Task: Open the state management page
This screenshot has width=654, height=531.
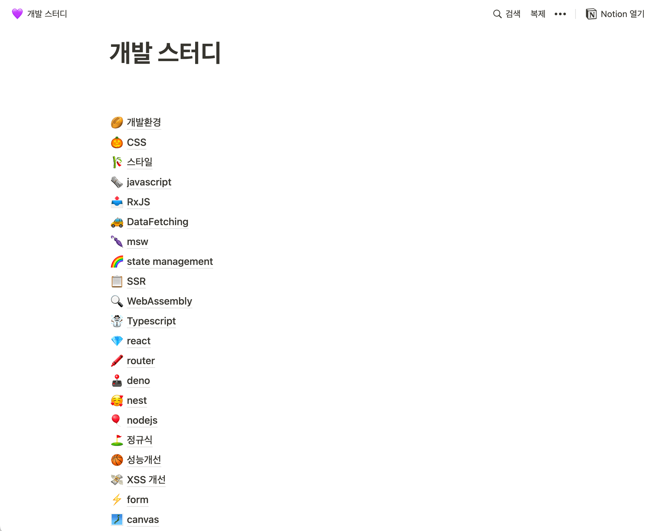Action: pos(170,261)
